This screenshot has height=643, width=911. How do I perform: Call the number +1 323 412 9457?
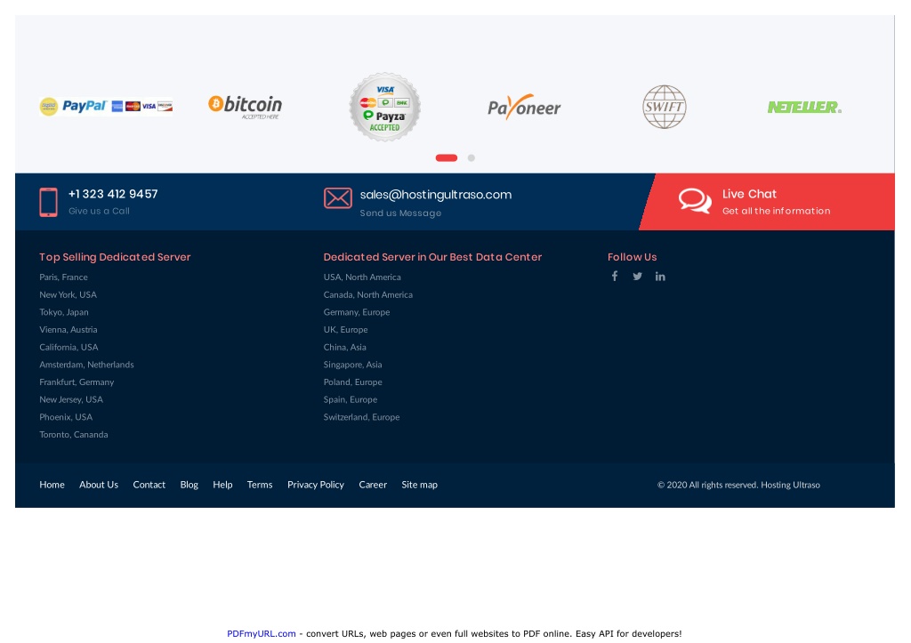click(113, 194)
